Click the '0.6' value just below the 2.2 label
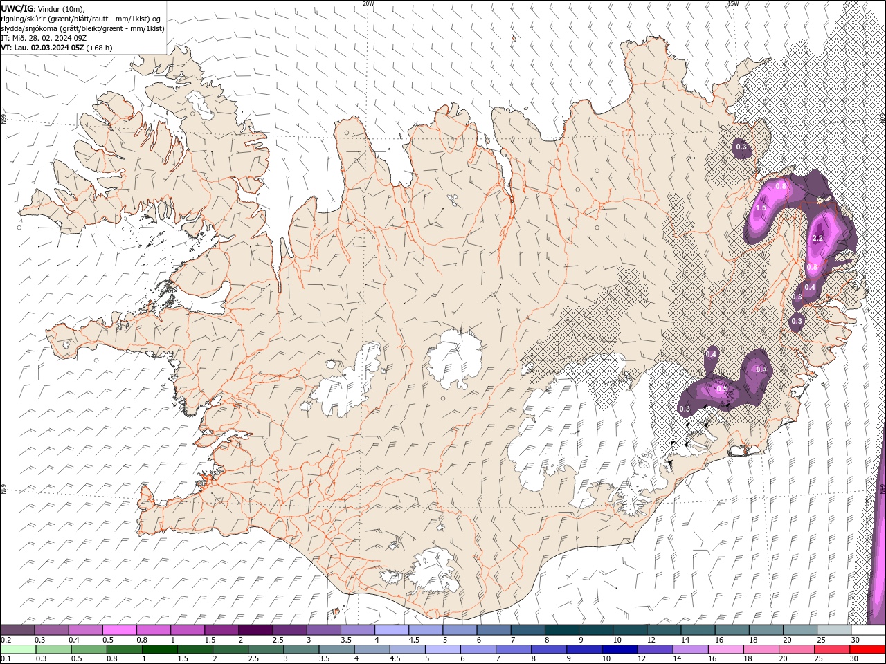This screenshot has height=664, width=886. tap(812, 267)
